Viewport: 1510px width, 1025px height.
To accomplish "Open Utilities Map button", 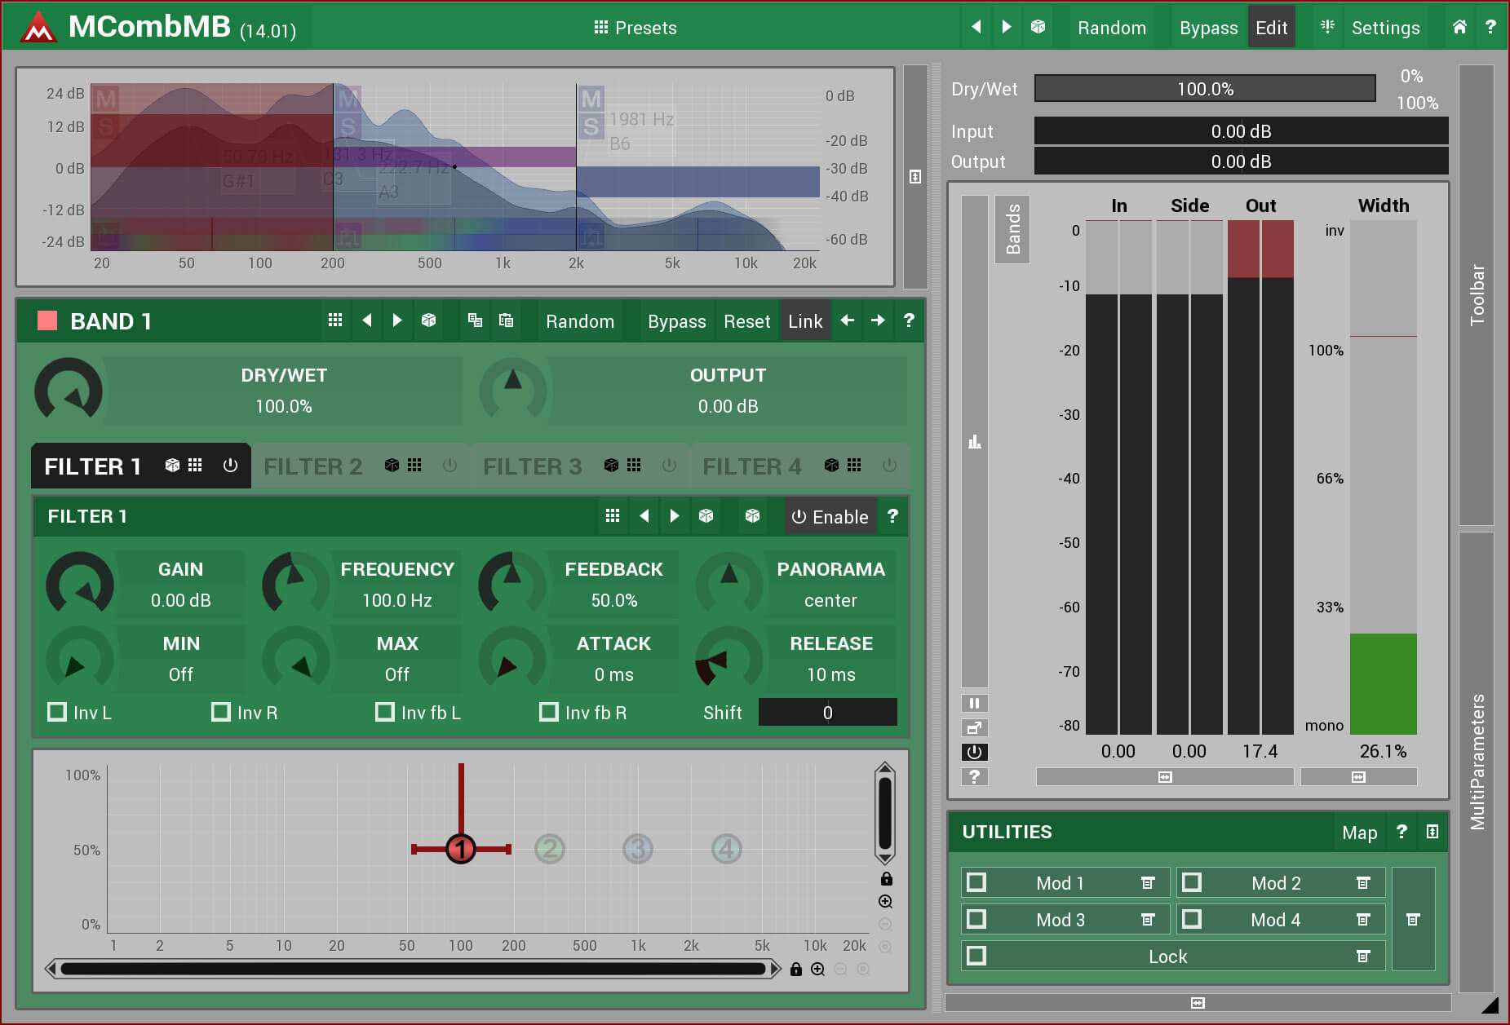I will pyautogui.click(x=1359, y=833).
